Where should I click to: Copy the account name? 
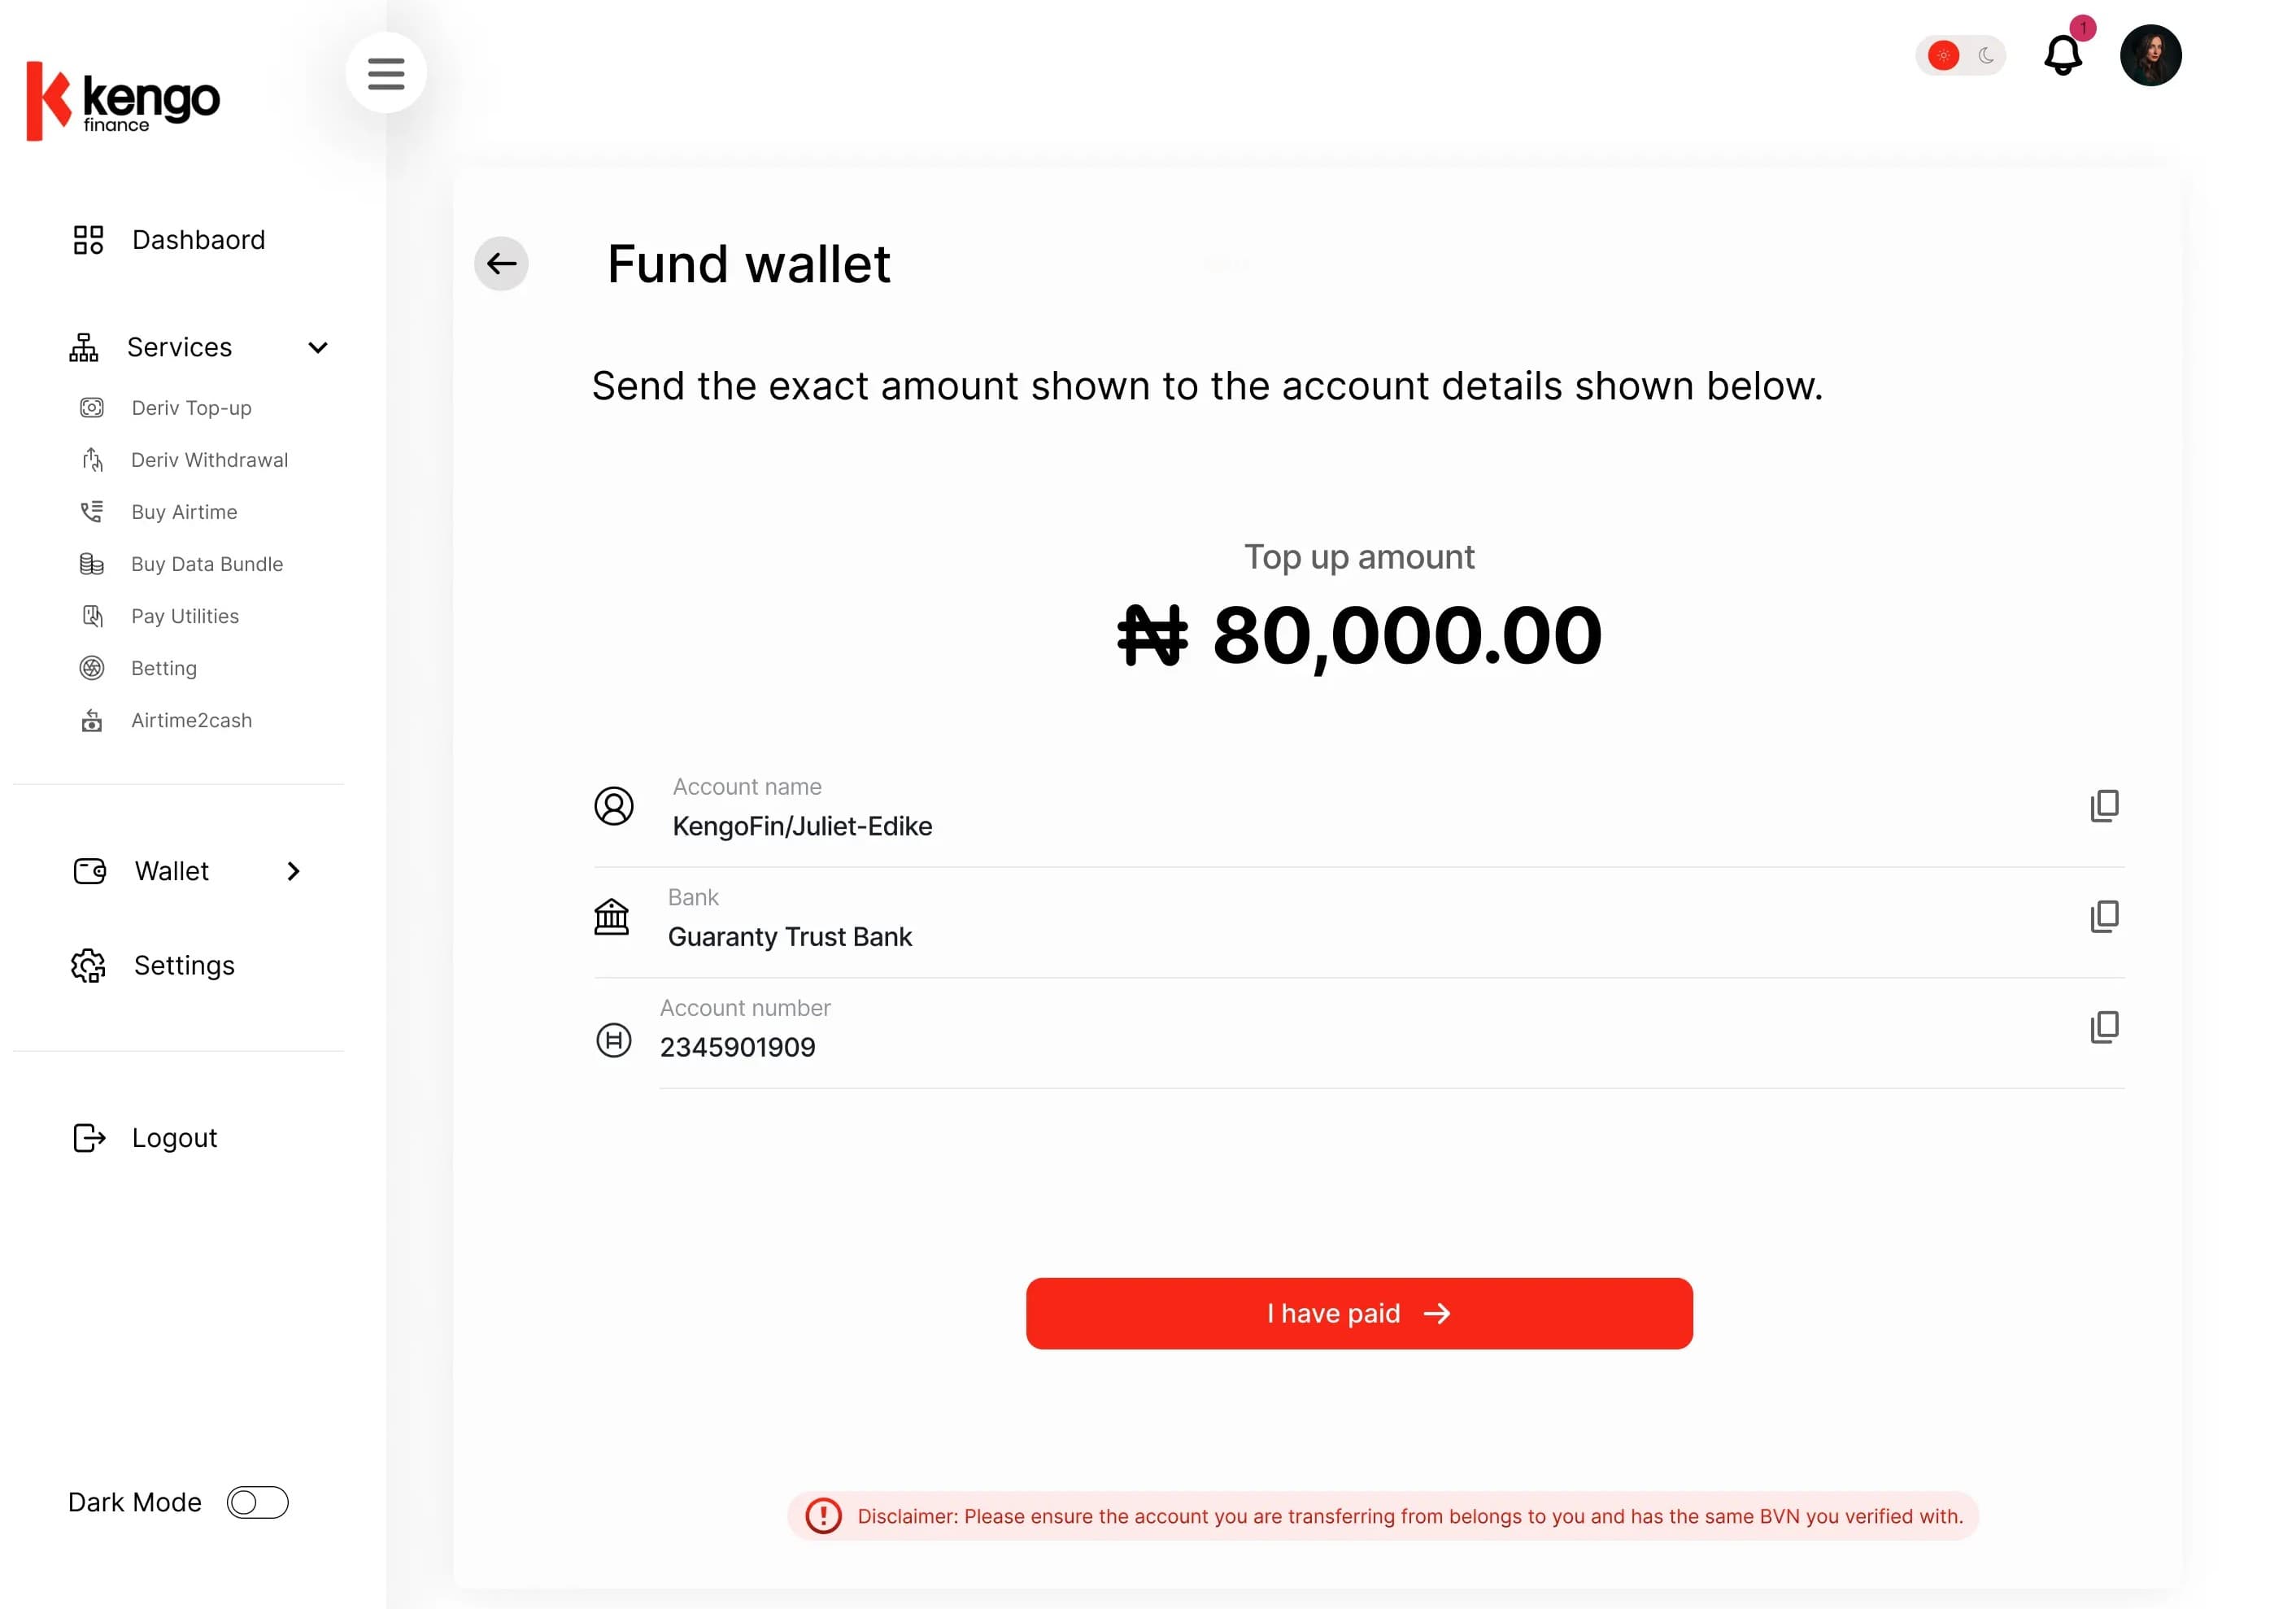click(x=2104, y=806)
